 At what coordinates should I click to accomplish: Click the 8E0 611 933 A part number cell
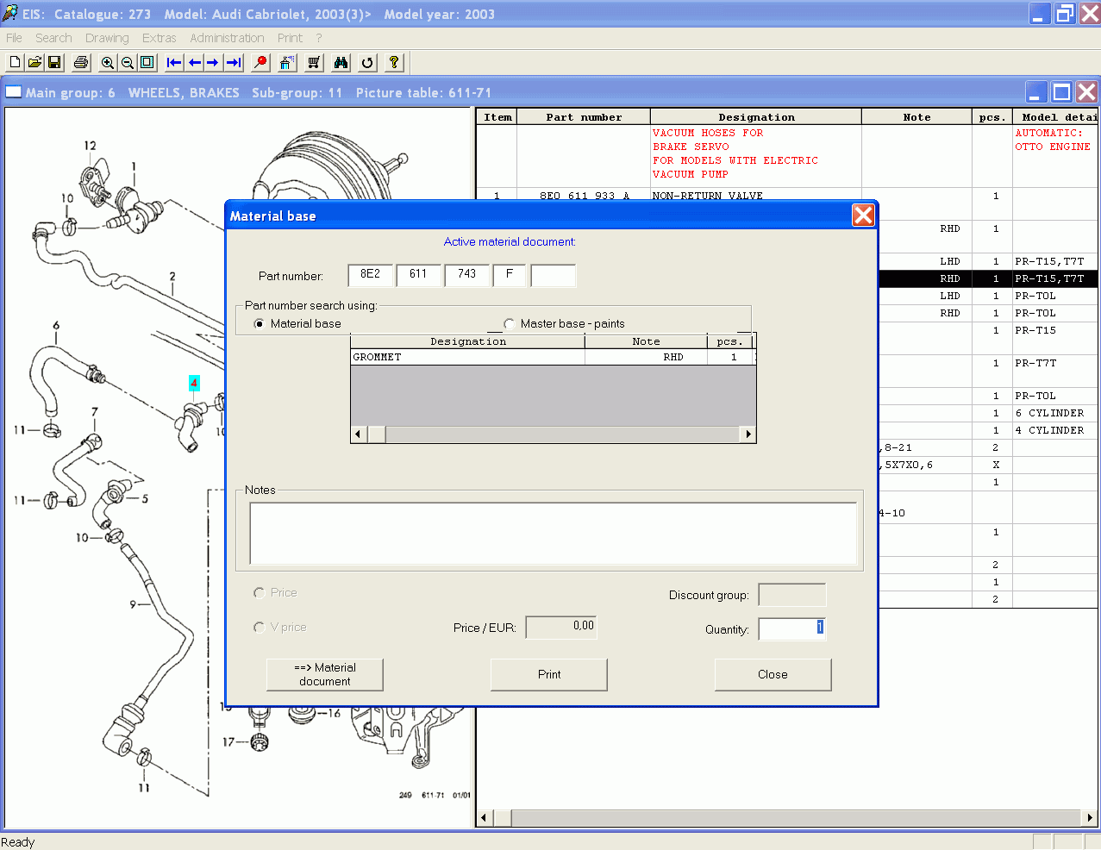585,196
